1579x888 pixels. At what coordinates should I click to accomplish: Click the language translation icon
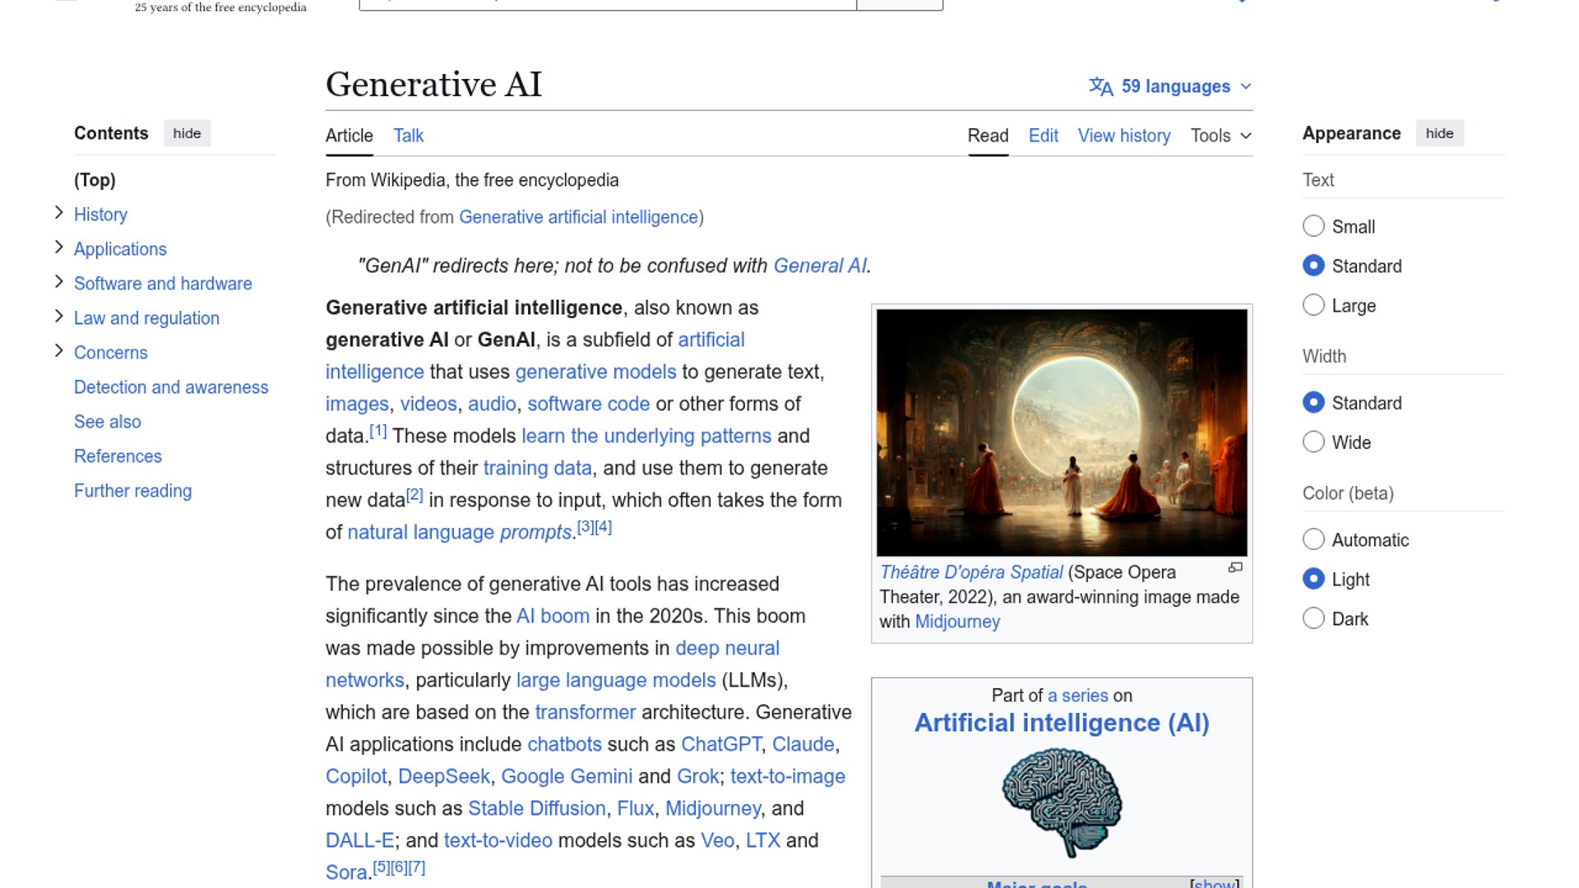pyautogui.click(x=1100, y=86)
